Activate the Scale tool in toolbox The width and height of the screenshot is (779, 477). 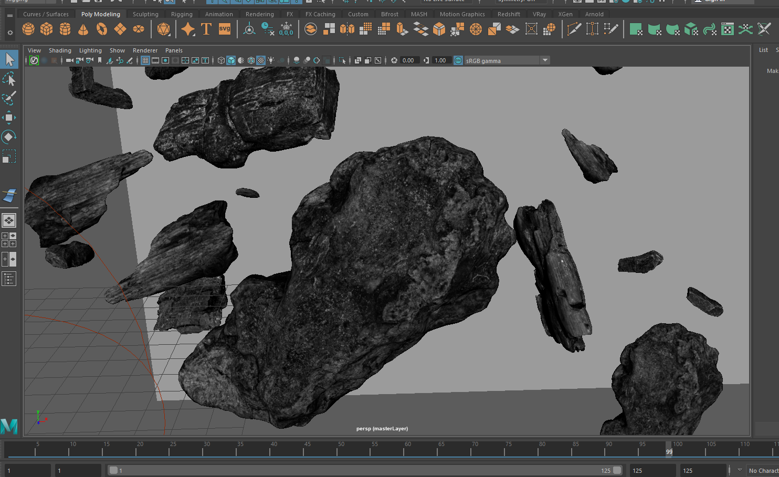(9, 156)
